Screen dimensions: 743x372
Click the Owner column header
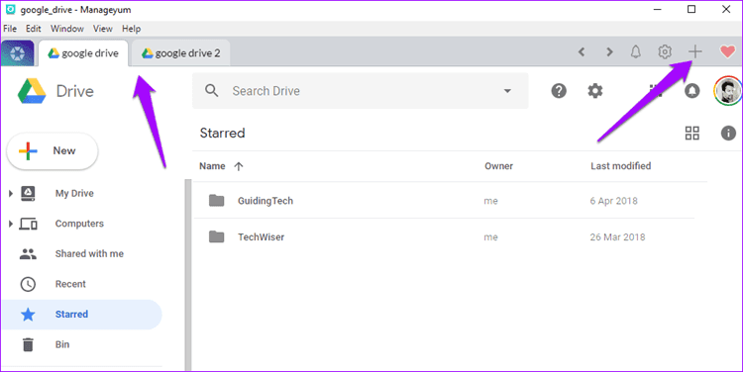tap(498, 166)
